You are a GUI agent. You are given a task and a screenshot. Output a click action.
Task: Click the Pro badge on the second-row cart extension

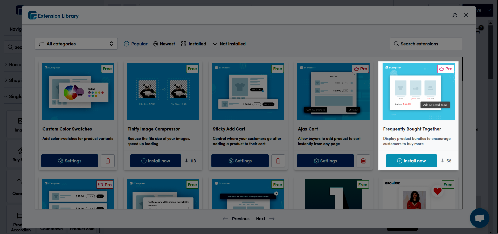click(x=105, y=185)
